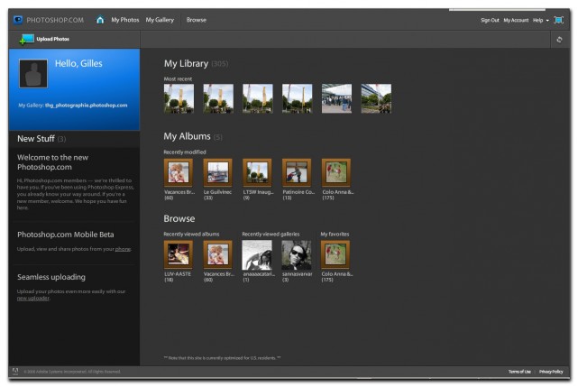578x387 pixels.
Task: Open the Privacy Policy link
Action: [x=551, y=372]
